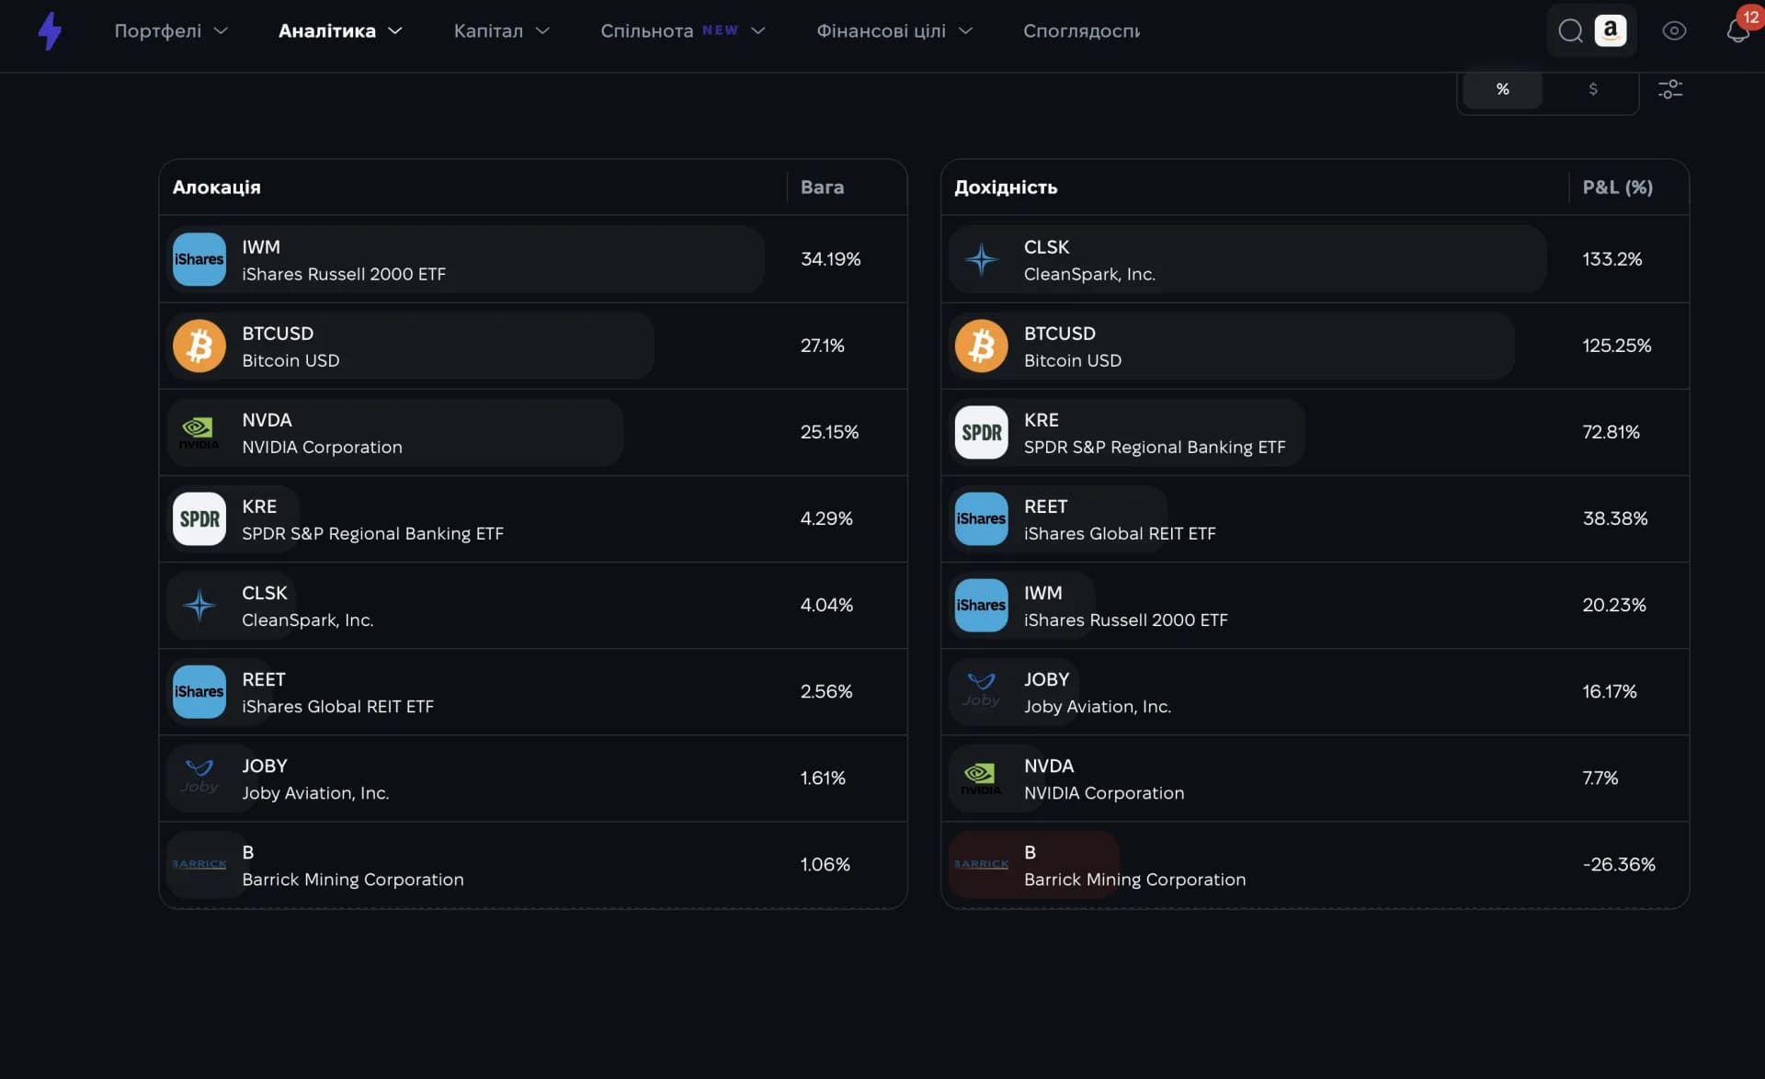The width and height of the screenshot is (1765, 1079).
Task: Click iShares IWM icon in Дохідність
Action: click(x=982, y=605)
